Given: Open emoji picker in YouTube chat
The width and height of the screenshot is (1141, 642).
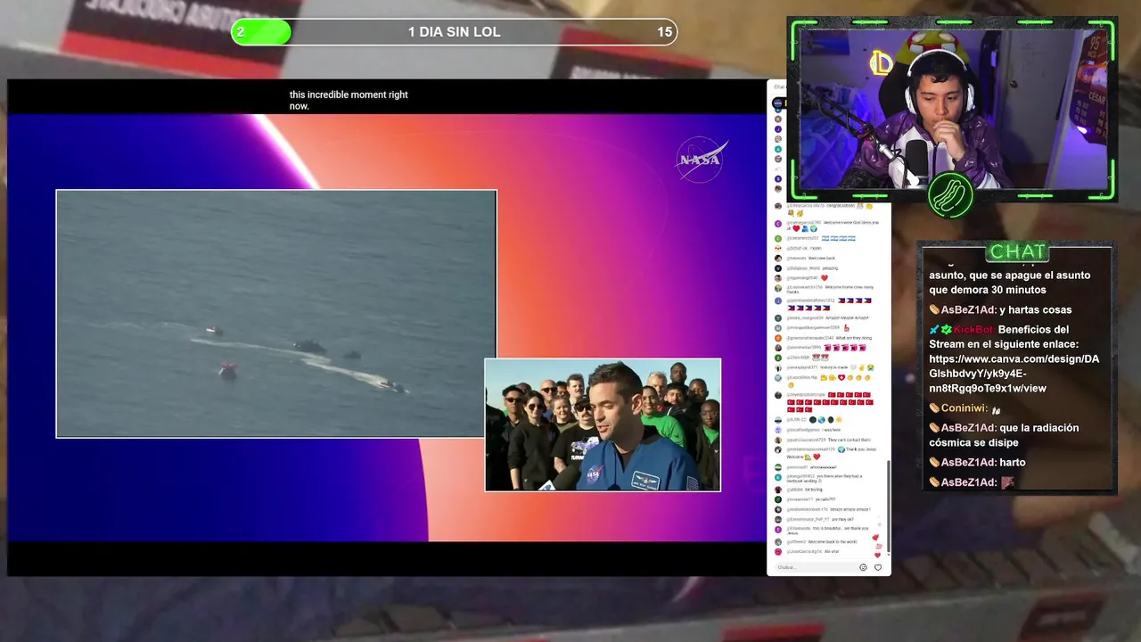Looking at the screenshot, I should pyautogui.click(x=863, y=567).
